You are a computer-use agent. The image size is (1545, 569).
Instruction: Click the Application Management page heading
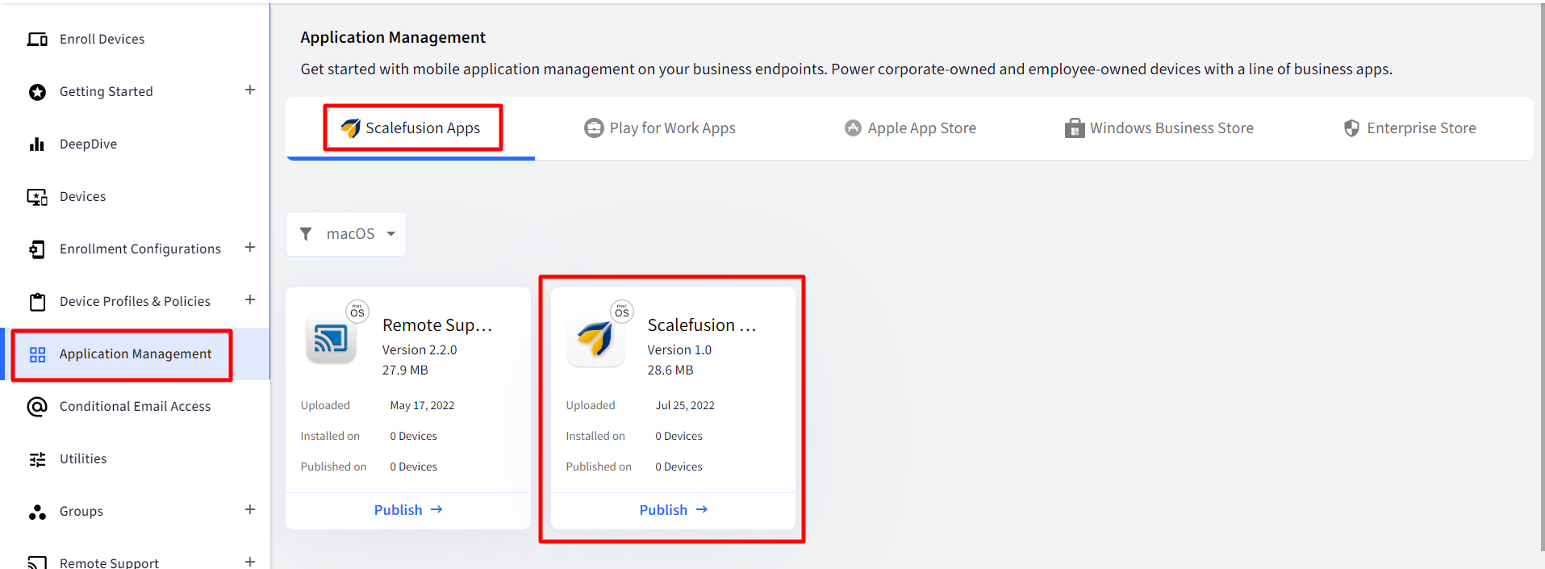(x=393, y=38)
